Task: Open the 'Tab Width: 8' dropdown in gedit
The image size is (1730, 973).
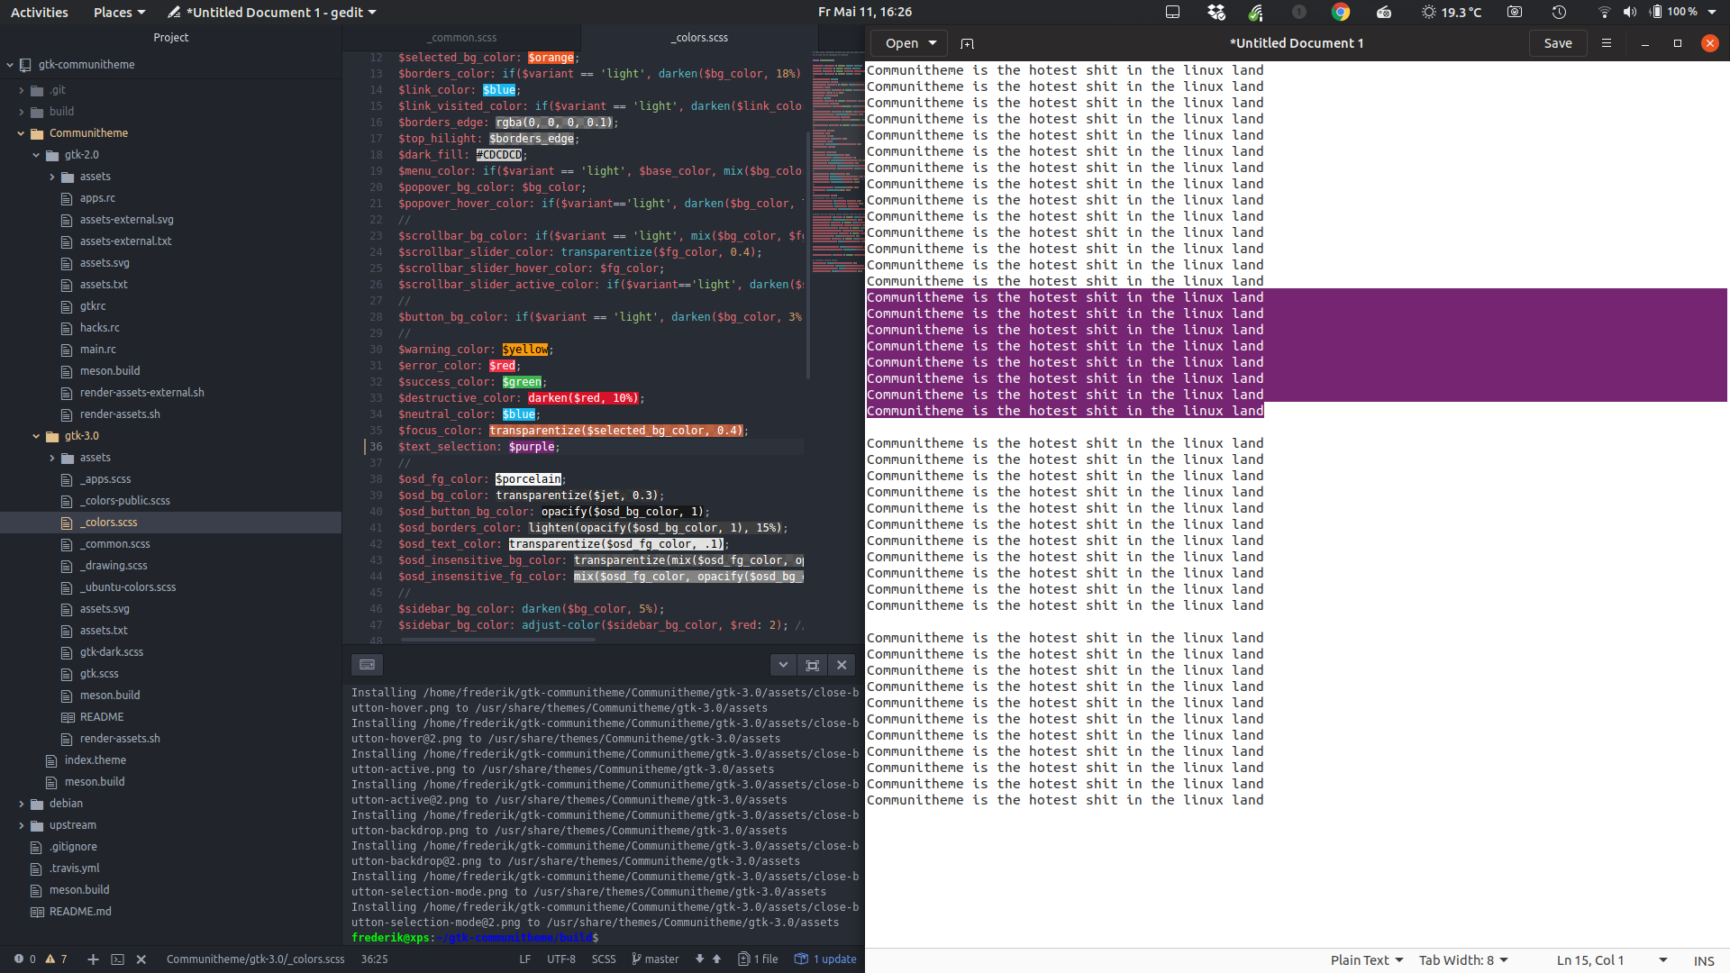Action: pyautogui.click(x=1462, y=959)
